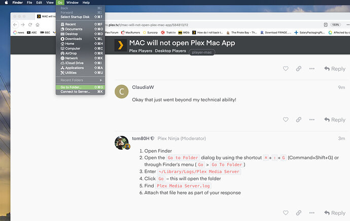Viewport: 350px width, 221px height.
Task: Like tom80H's post
Action: click(286, 213)
